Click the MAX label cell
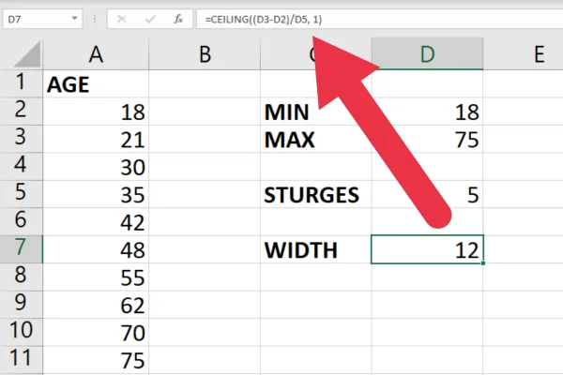This screenshot has height=375, width=563. point(316,139)
